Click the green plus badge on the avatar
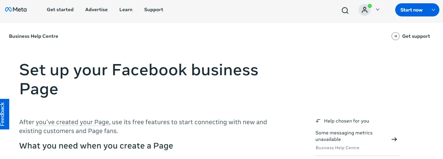443x159 pixels. tap(370, 6)
